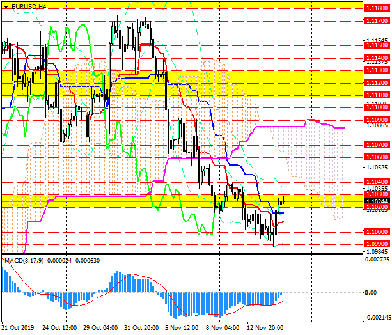Select the 31 Oct 20:00 time label
392x335 pixels.
point(141,327)
